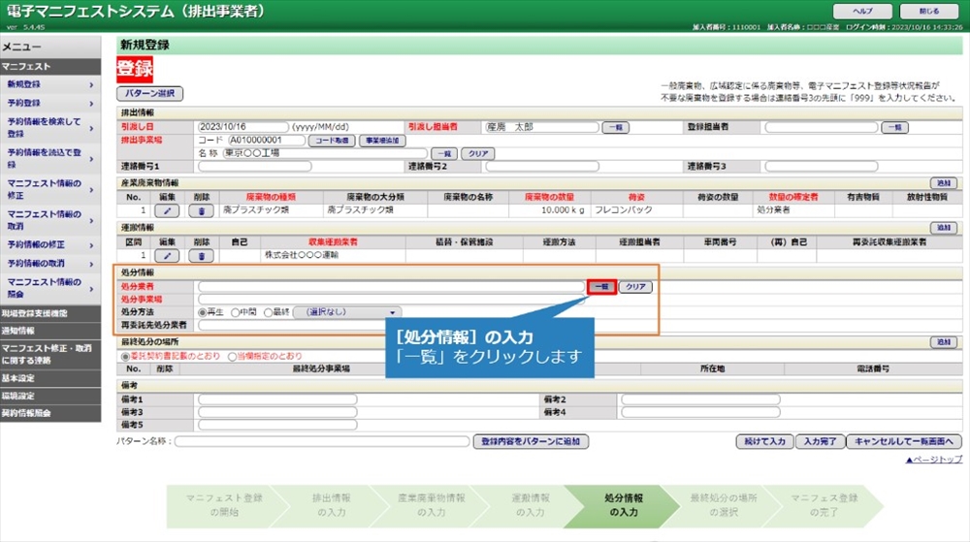Focus the 連絡番号2 field
970x542 pixels.
pos(542,166)
